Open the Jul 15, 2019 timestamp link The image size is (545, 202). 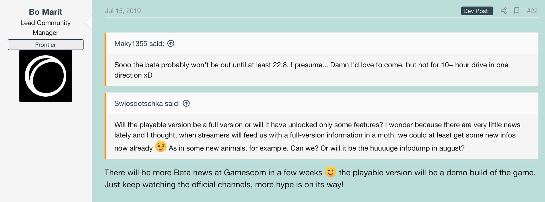pos(123,11)
